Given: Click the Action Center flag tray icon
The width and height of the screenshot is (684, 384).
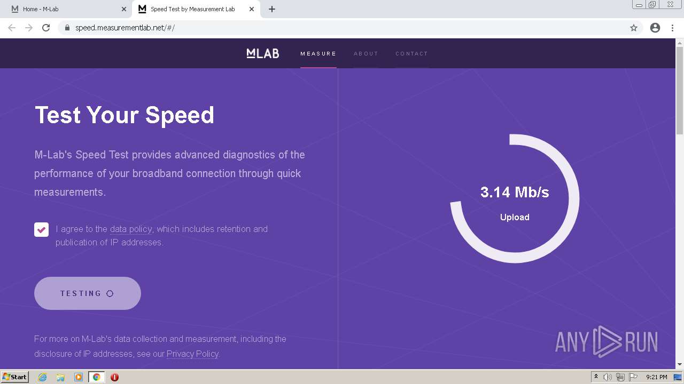Looking at the screenshot, I should pos(633,377).
